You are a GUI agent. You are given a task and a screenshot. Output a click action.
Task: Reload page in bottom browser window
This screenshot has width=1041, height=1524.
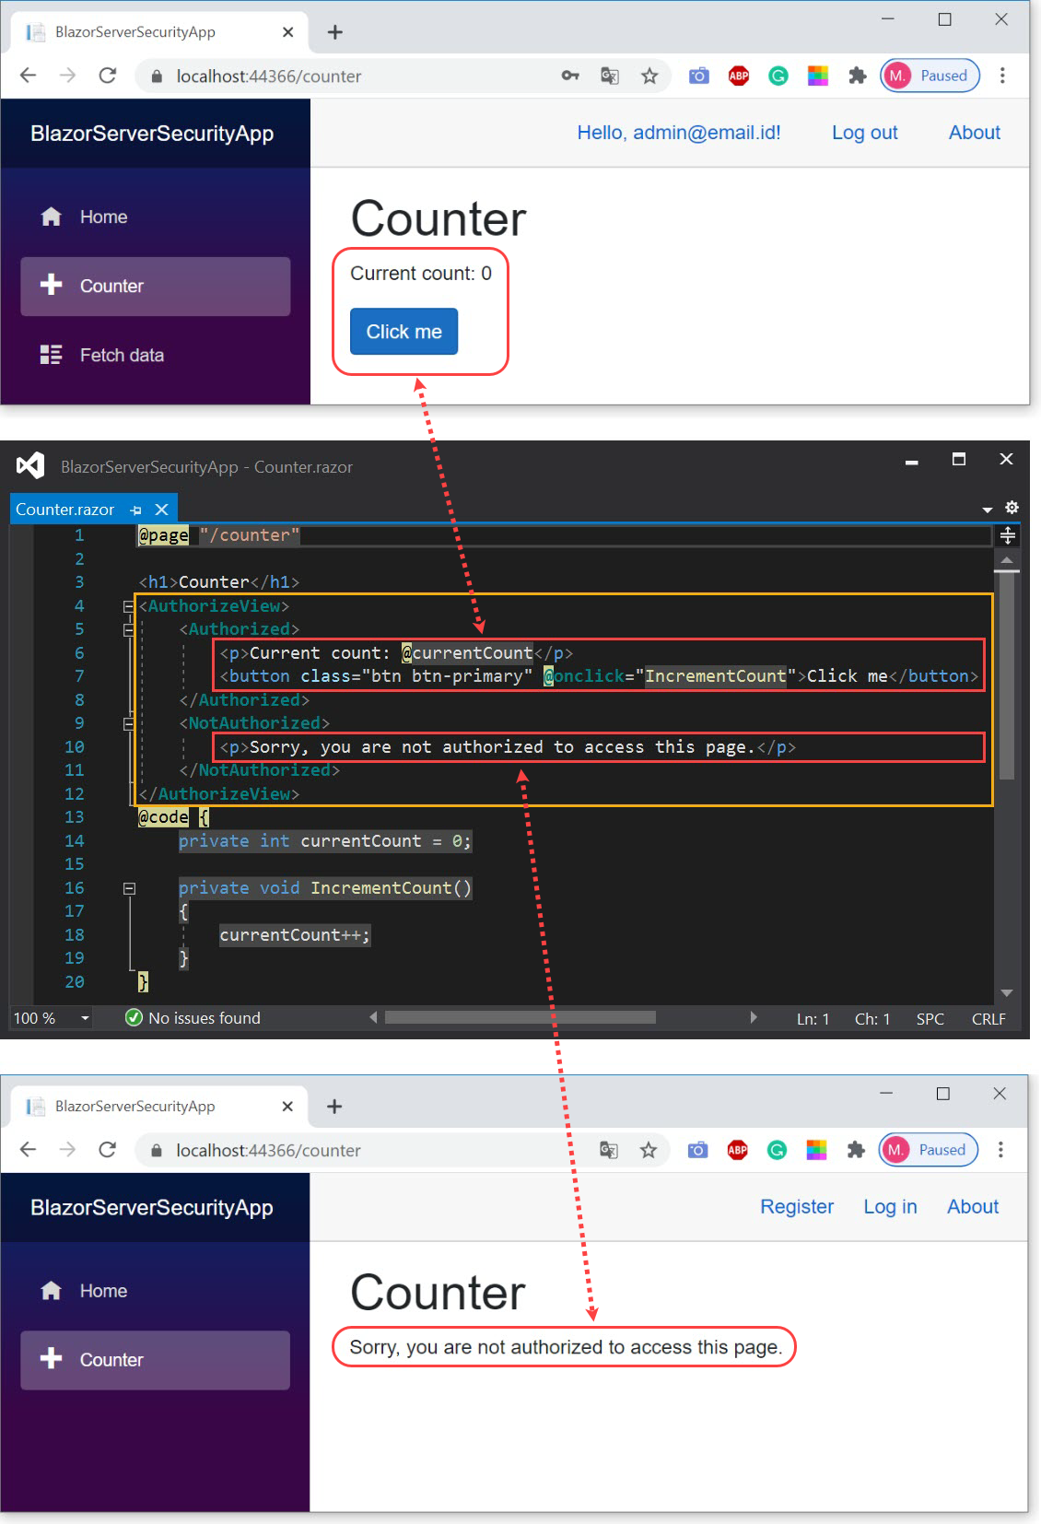[108, 1150]
